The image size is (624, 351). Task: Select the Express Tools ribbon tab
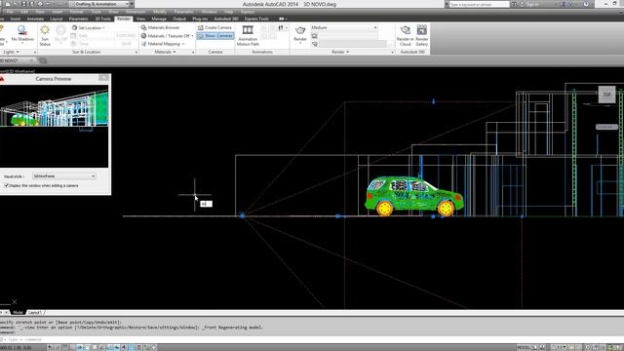point(256,19)
